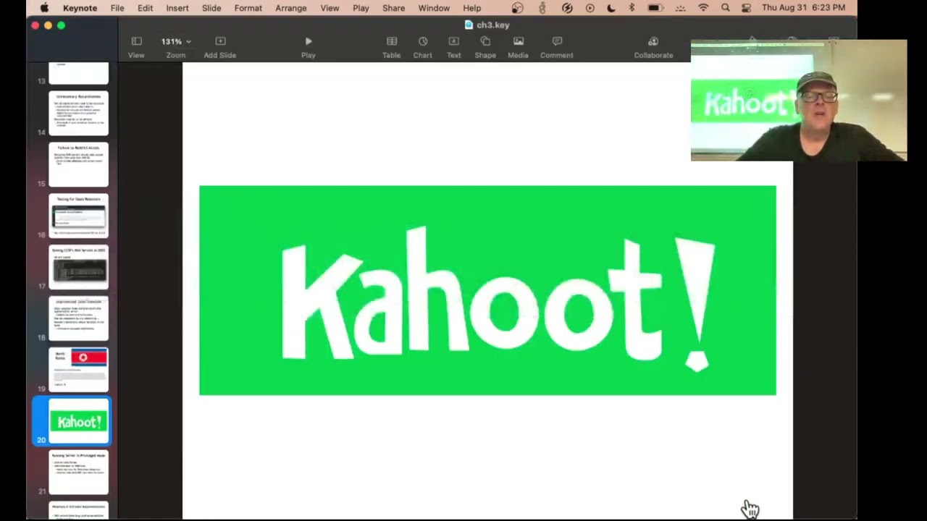Open the Apple menu
The height and width of the screenshot is (521, 927).
click(44, 8)
